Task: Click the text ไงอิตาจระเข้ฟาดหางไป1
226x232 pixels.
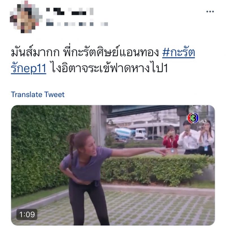Action: [110, 68]
